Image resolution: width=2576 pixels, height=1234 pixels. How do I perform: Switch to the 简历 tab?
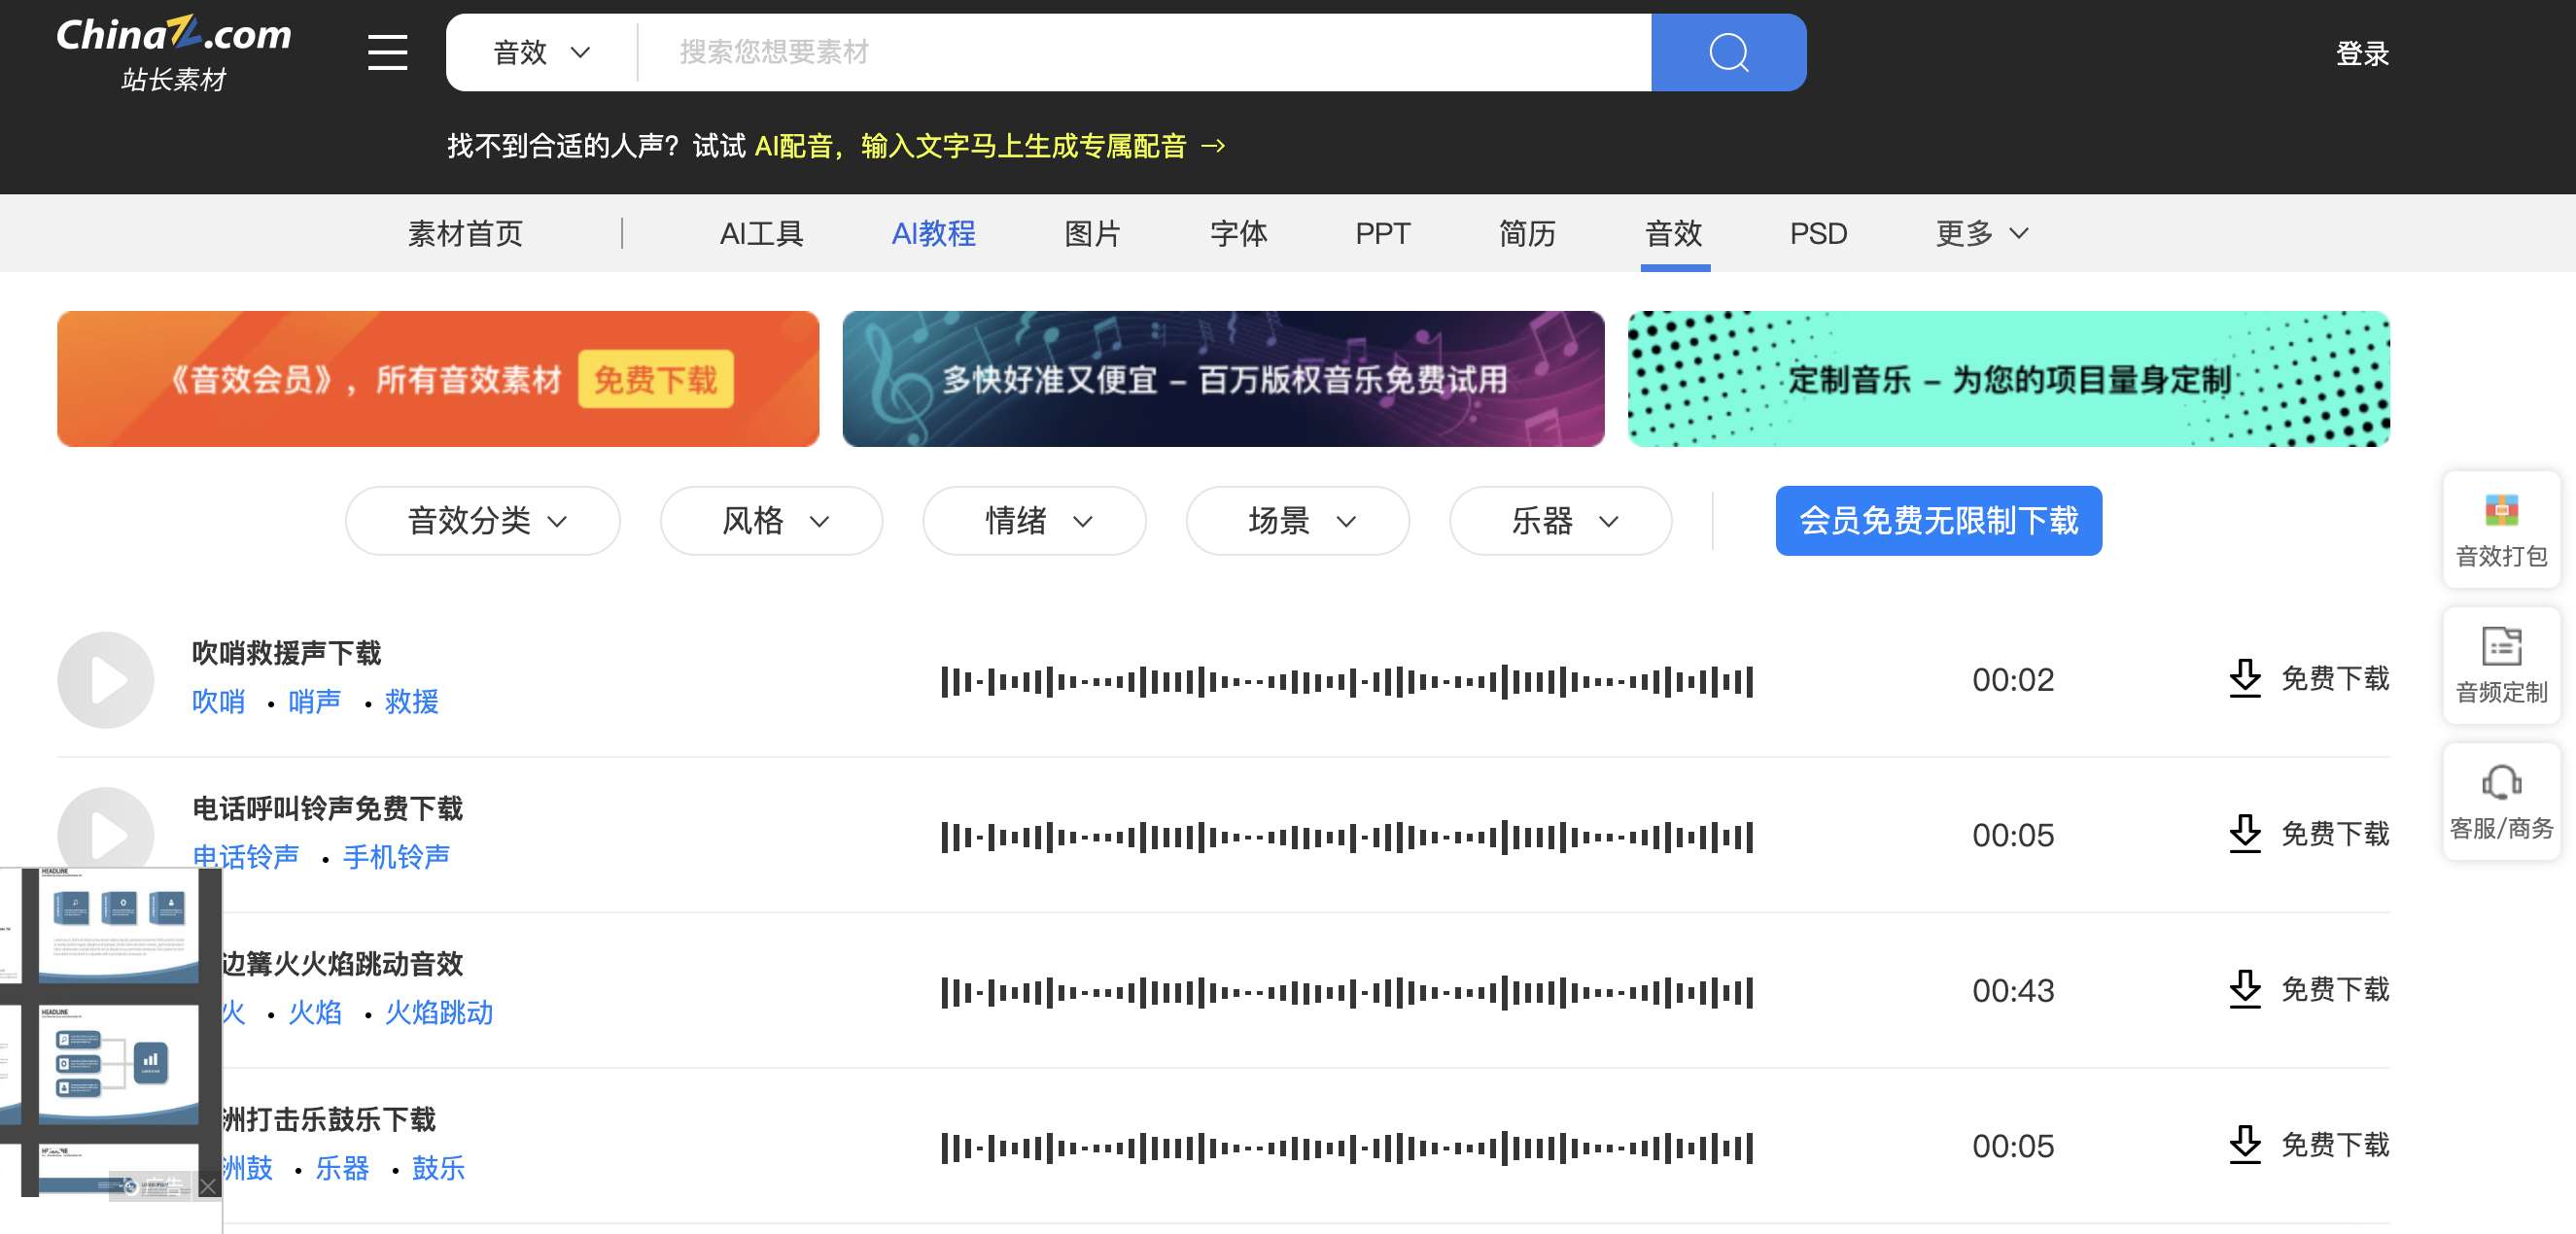tap(1527, 233)
